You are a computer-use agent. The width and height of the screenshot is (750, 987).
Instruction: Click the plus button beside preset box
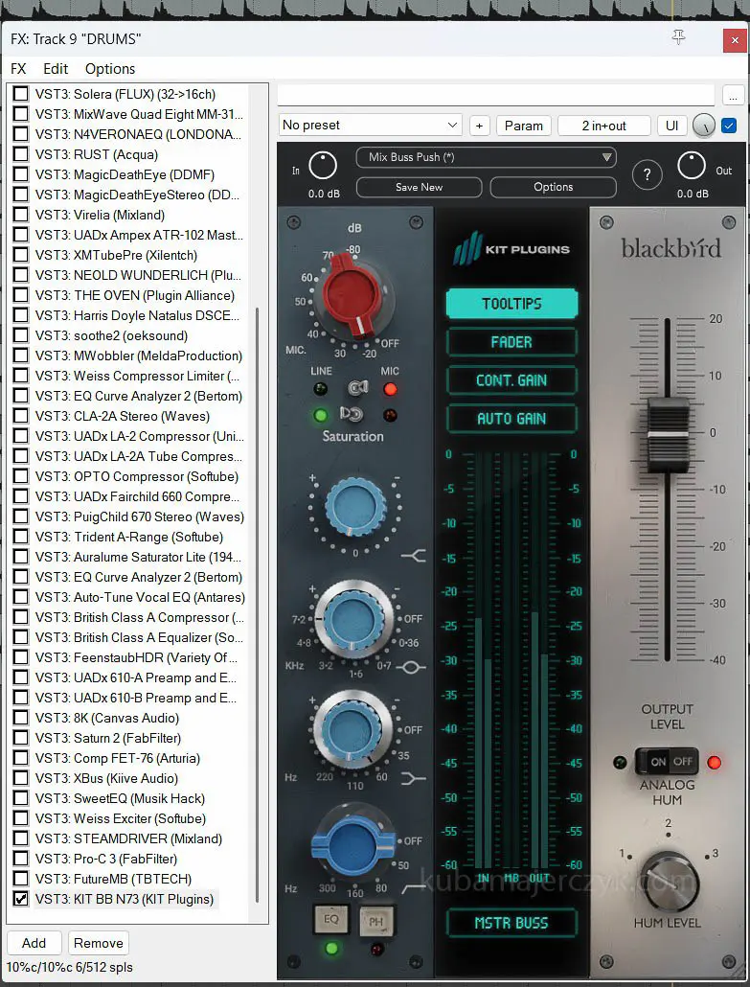pos(479,126)
